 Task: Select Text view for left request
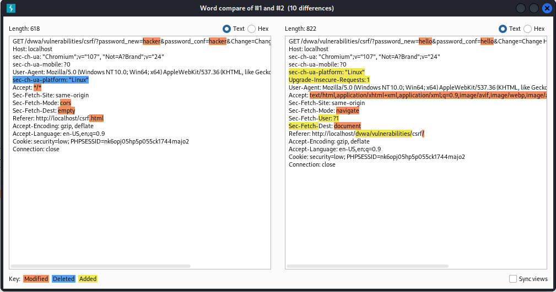point(226,29)
